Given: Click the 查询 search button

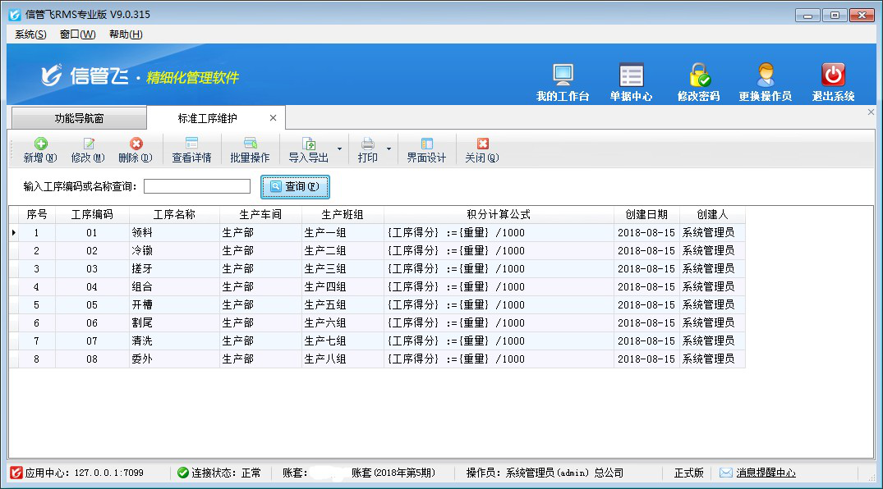Looking at the screenshot, I should pos(295,187).
